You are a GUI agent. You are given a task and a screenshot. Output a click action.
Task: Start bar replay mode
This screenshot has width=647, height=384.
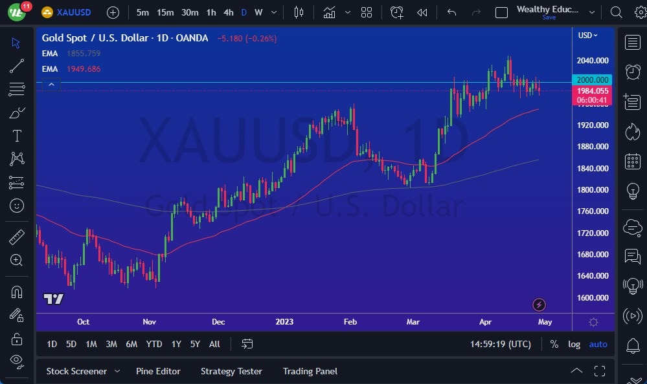pyautogui.click(x=422, y=12)
